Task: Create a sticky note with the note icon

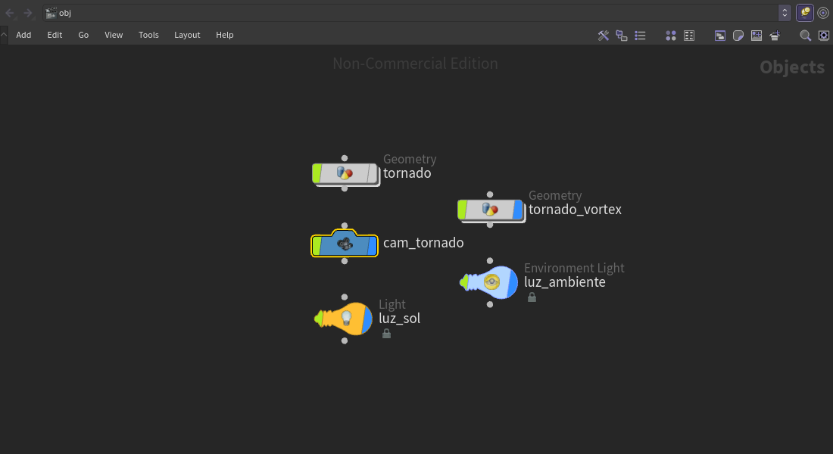Action: 738,36
